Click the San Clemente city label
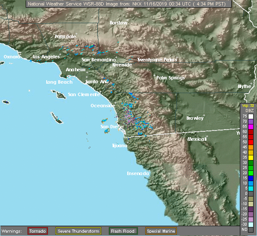Viewport: 257px width, 236px height. (x=84, y=94)
